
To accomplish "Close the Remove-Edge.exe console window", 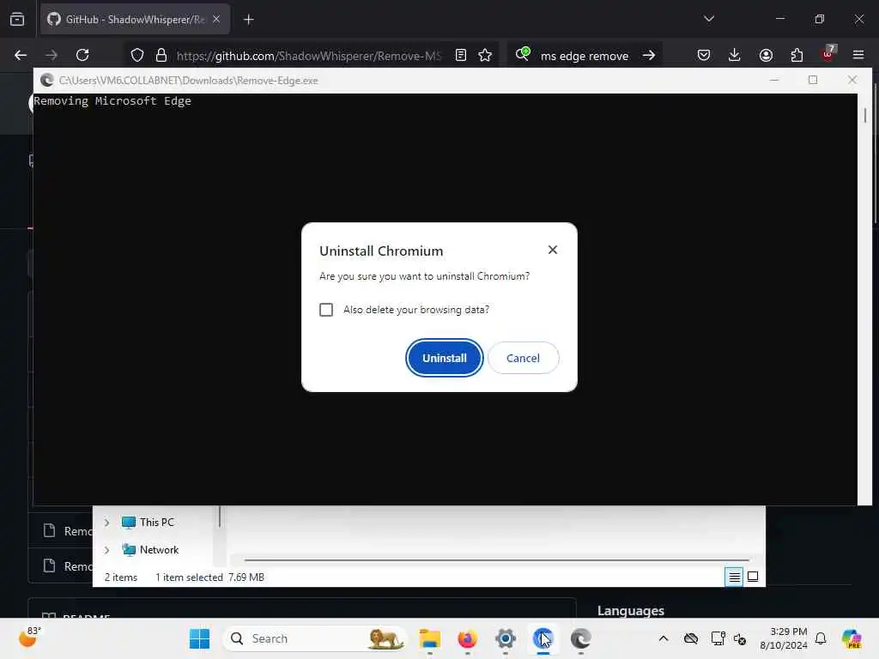I will click(852, 80).
